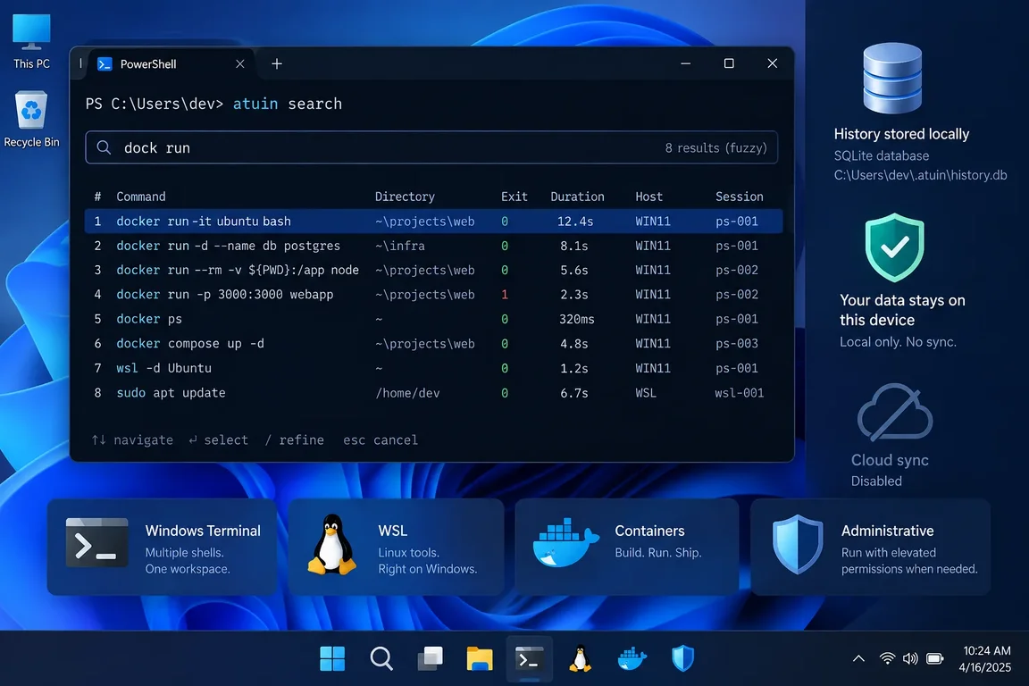Select 'docker compose up -d' row
This screenshot has width=1029, height=686.
pyautogui.click(x=433, y=343)
